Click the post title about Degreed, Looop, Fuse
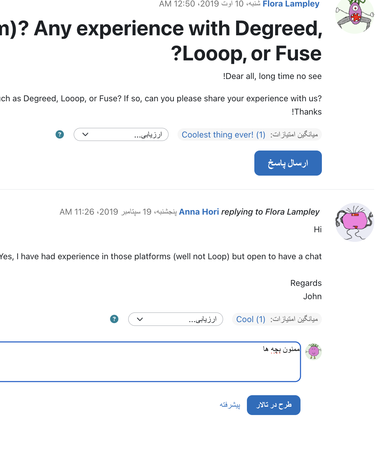Image resolution: width=386 pixels, height=459 pixels. (161, 41)
